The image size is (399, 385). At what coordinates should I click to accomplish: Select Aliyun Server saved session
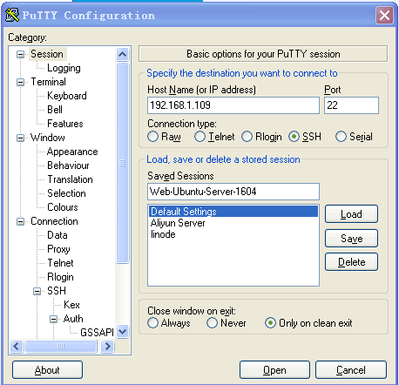point(233,223)
